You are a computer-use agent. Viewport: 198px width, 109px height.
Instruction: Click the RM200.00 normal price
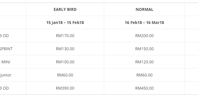(x=144, y=36)
